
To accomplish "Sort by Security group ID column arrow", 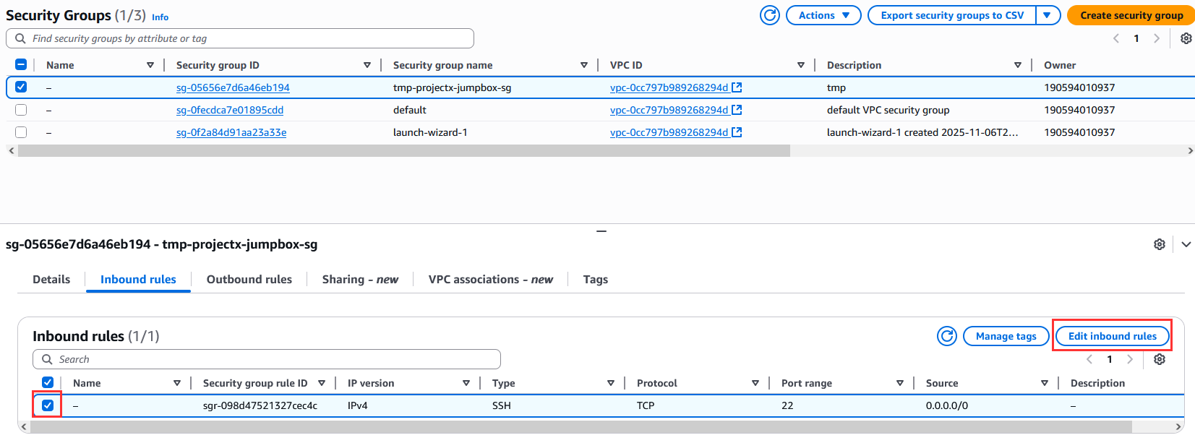I will click(367, 65).
